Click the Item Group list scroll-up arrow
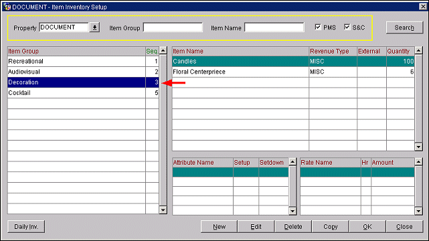Screen dimensions: 429x241 coord(163,51)
